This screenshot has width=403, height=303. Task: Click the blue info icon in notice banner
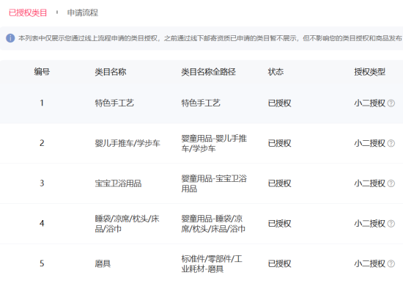tap(10, 38)
